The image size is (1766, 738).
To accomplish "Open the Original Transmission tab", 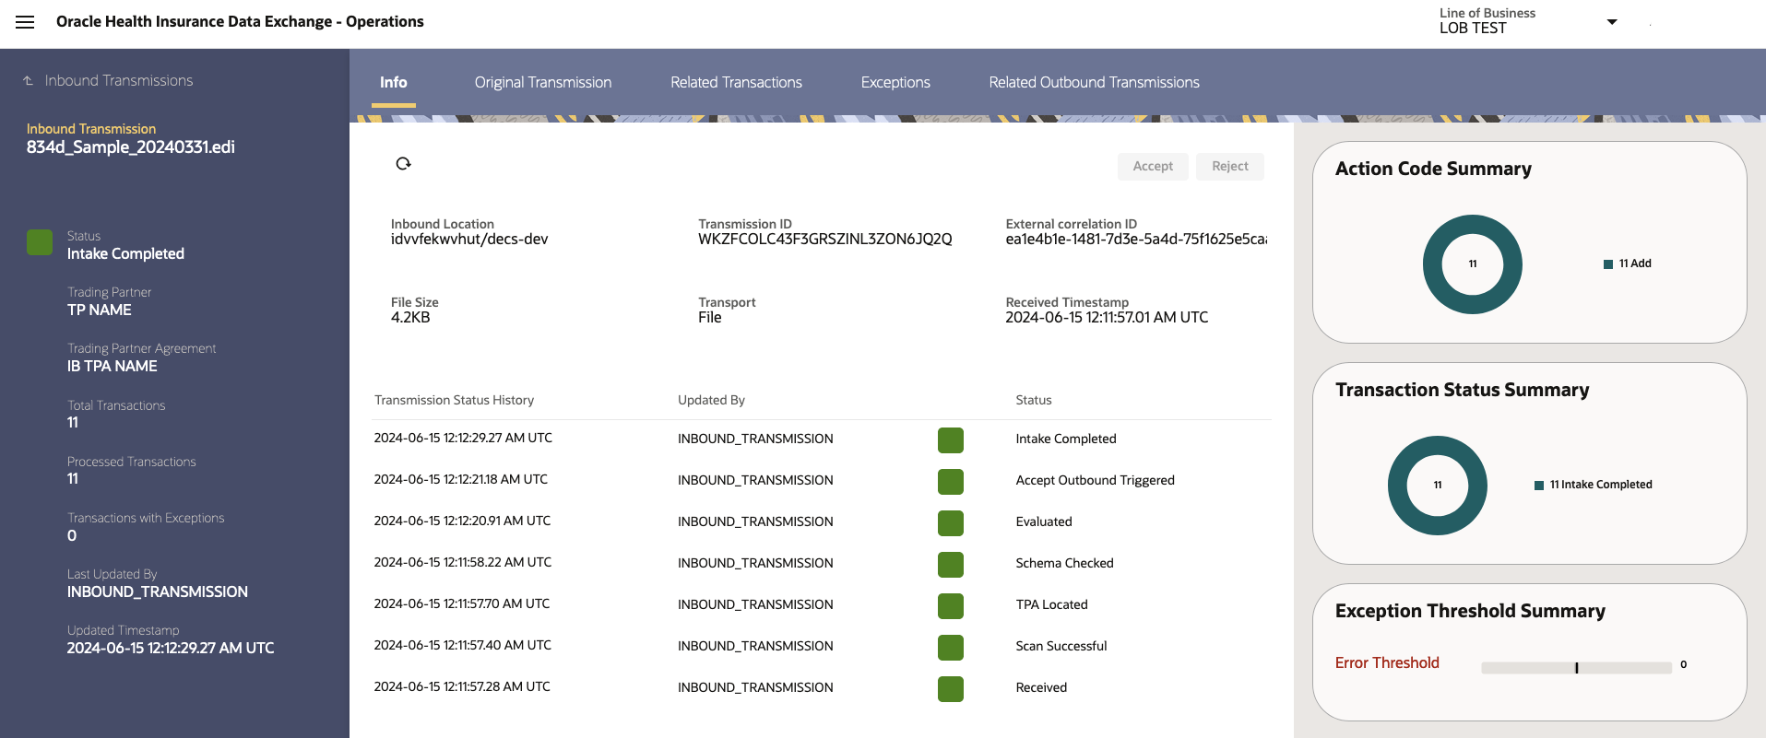I will click(543, 82).
